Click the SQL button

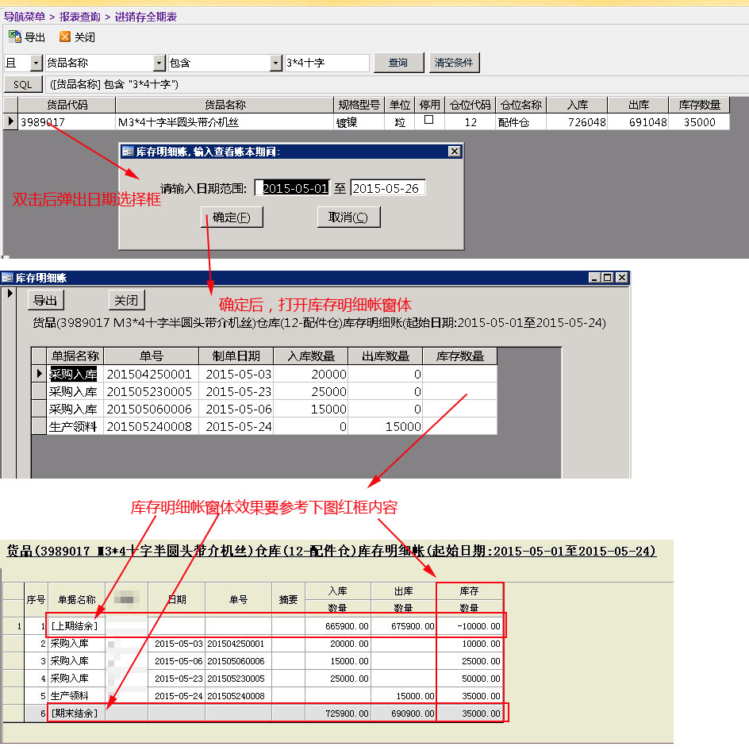pos(23,84)
